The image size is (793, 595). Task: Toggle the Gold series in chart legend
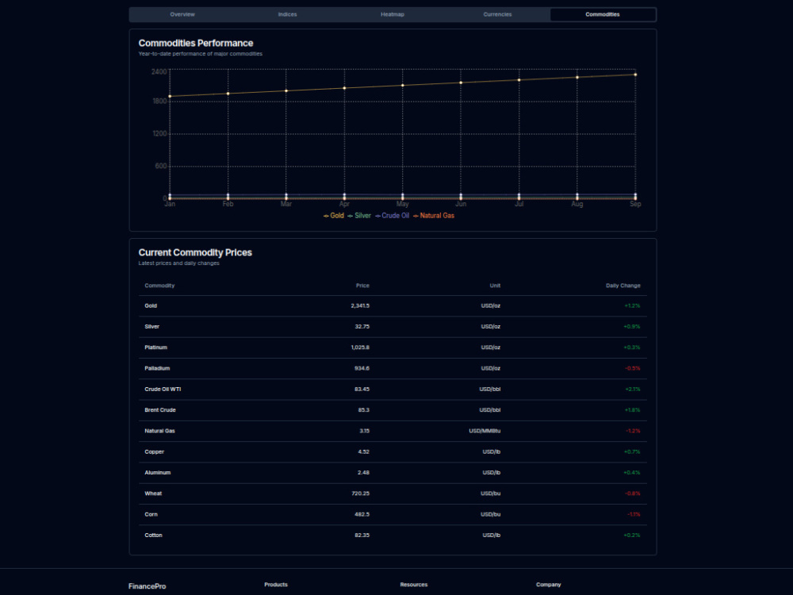(334, 216)
